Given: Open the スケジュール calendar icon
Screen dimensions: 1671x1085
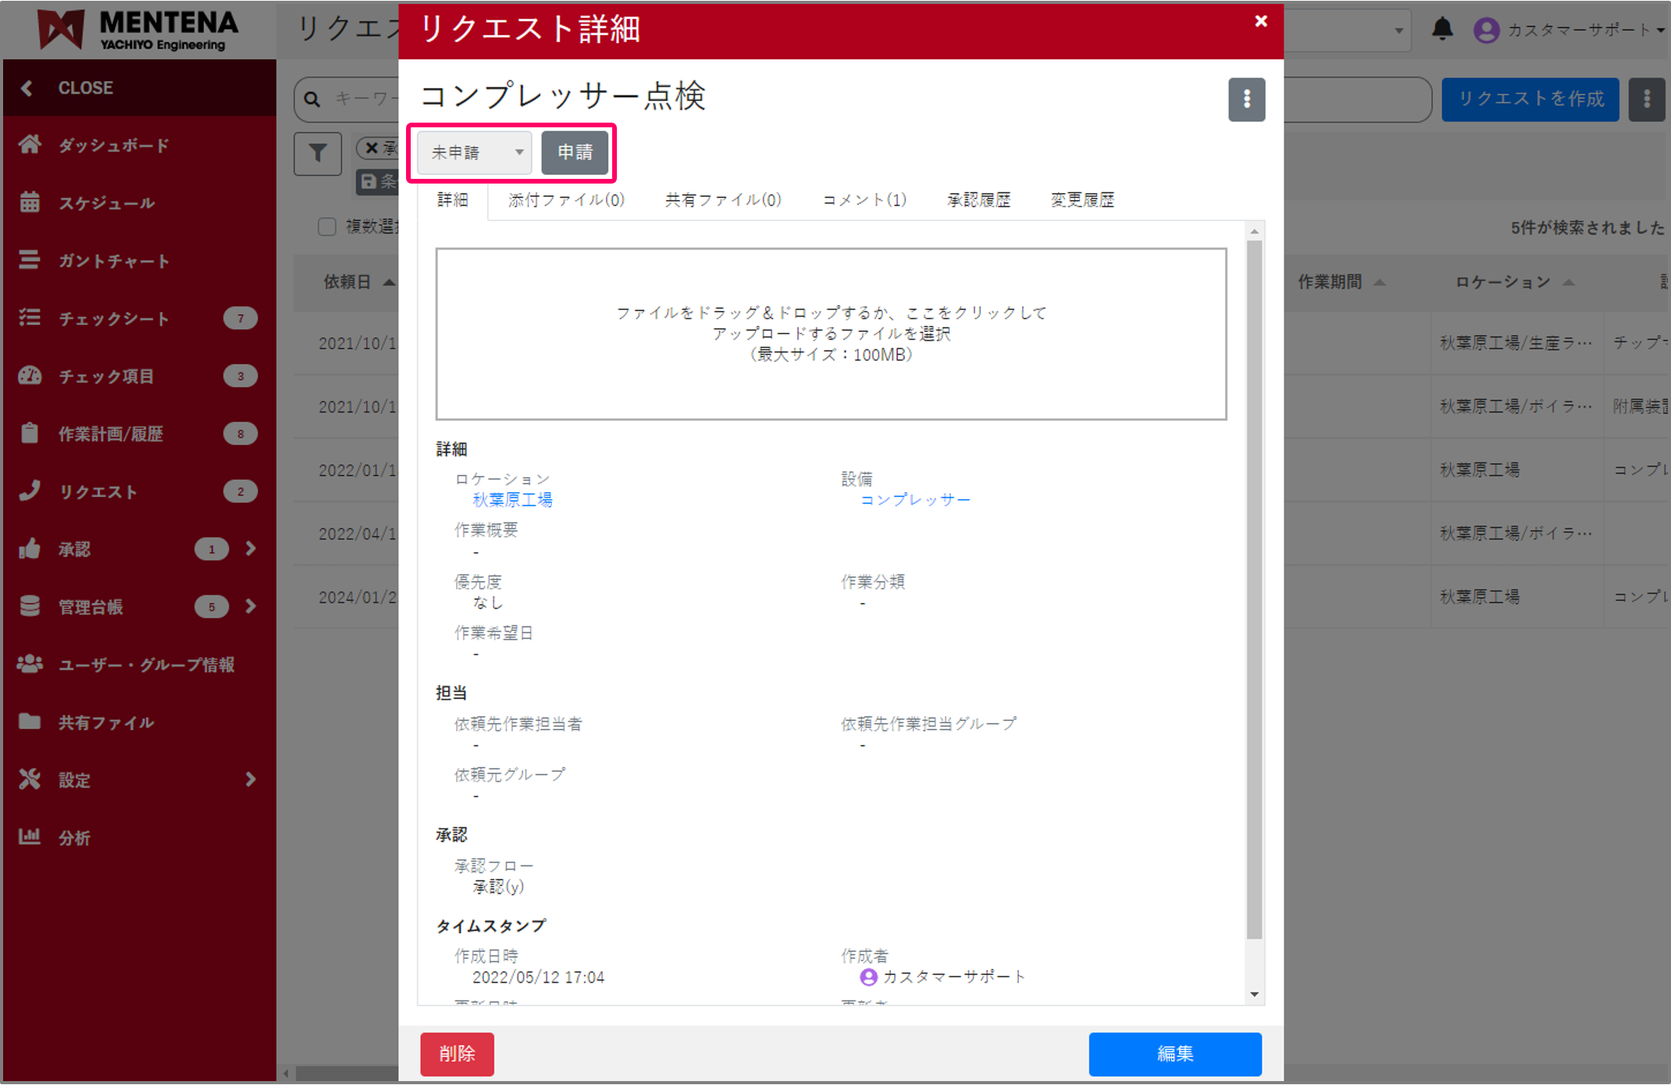Looking at the screenshot, I should click(30, 202).
